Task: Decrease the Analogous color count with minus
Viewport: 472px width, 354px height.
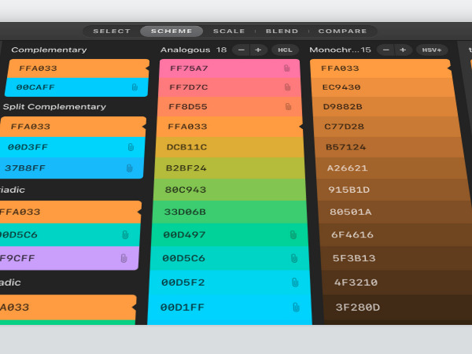Action: point(241,50)
